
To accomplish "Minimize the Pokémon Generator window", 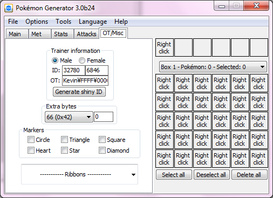I will [x=222, y=6].
